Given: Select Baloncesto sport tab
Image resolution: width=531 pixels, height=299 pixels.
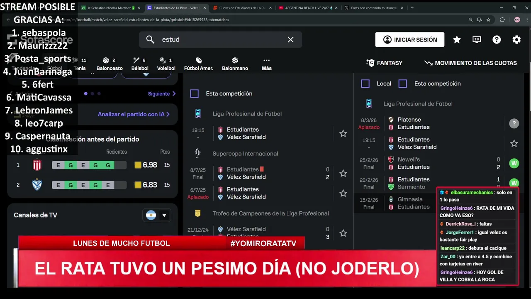Looking at the screenshot, I should coord(110,64).
